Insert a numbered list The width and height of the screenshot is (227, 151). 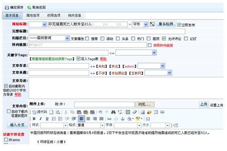[x=54, y=119]
